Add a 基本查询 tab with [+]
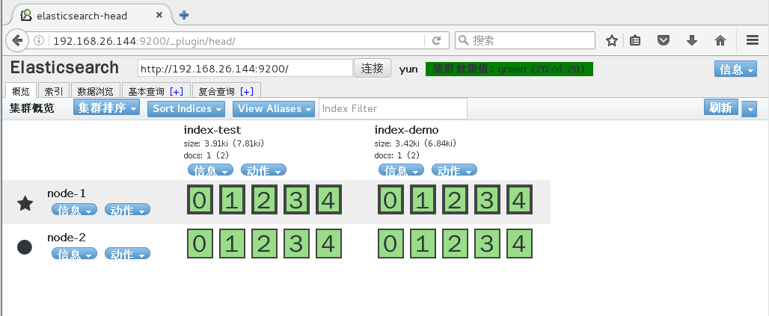The width and height of the screenshot is (769, 316). [177, 92]
